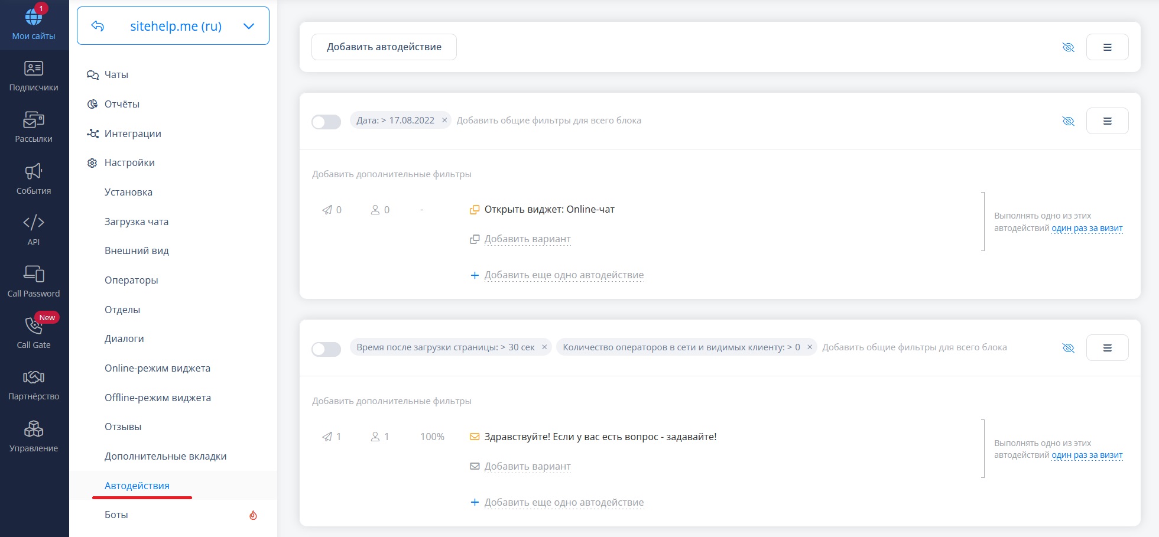Click the back arrow beside sitehelp.me
This screenshot has height=537, width=1159.
(x=98, y=26)
